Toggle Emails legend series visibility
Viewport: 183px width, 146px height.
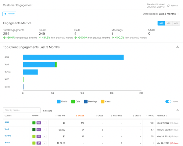tap(59, 102)
